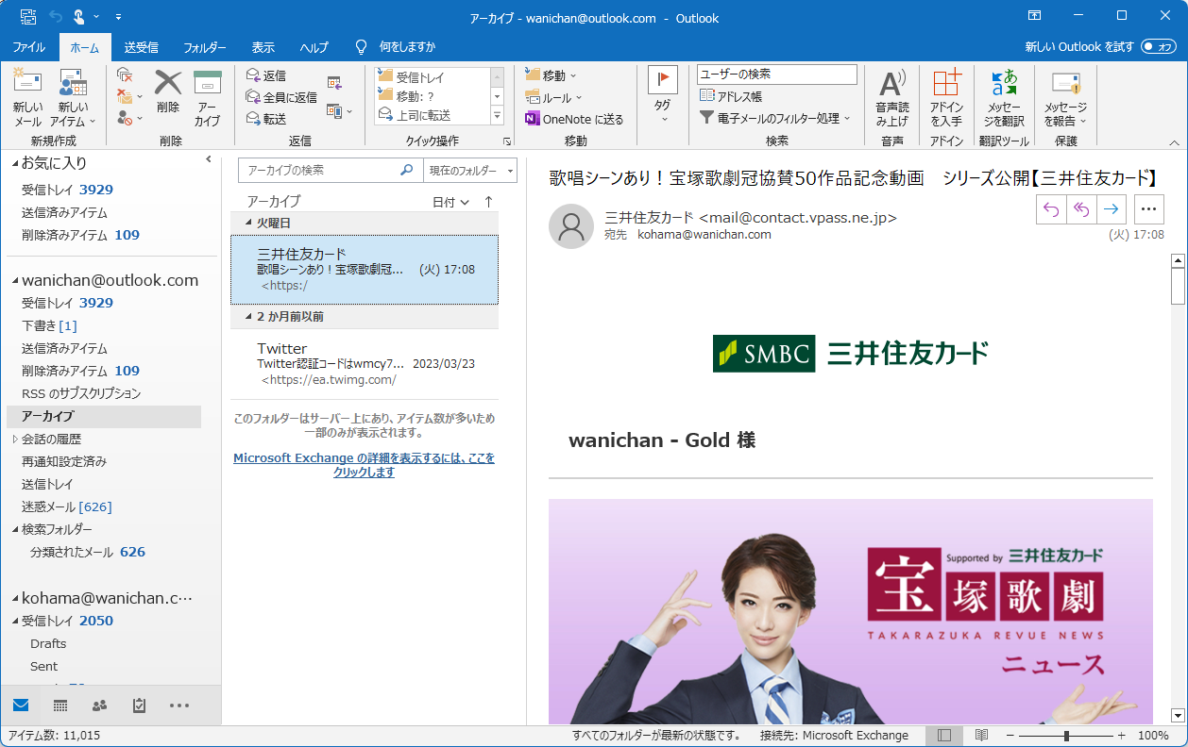Screen dimensions: 1188x747
Task: Open the People view icon
Action: click(x=99, y=705)
